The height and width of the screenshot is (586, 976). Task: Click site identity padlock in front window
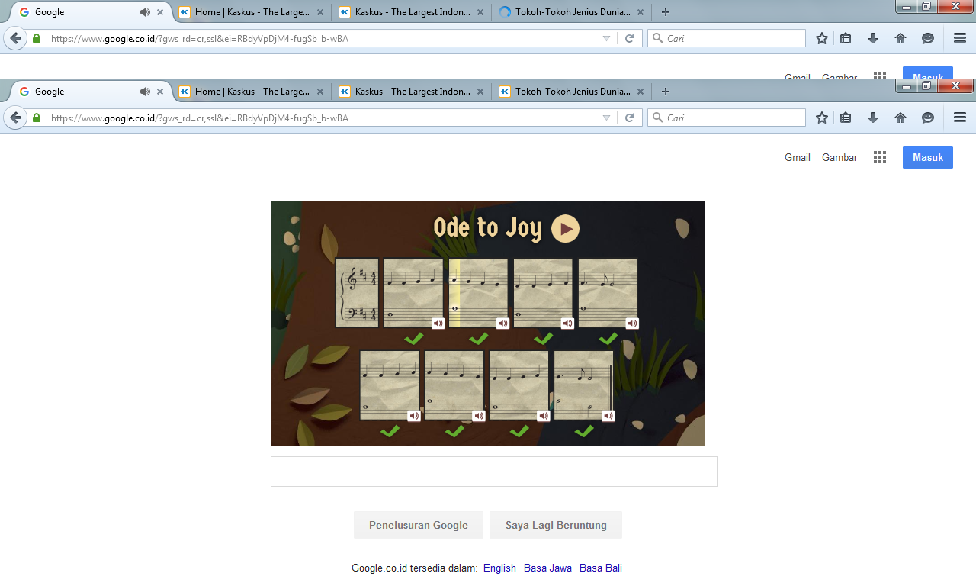pyautogui.click(x=37, y=118)
